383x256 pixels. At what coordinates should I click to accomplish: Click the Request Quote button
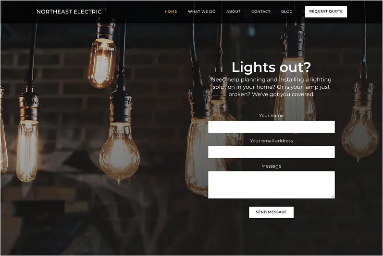[326, 12]
